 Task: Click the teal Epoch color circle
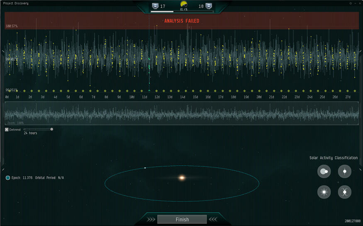tap(8, 177)
